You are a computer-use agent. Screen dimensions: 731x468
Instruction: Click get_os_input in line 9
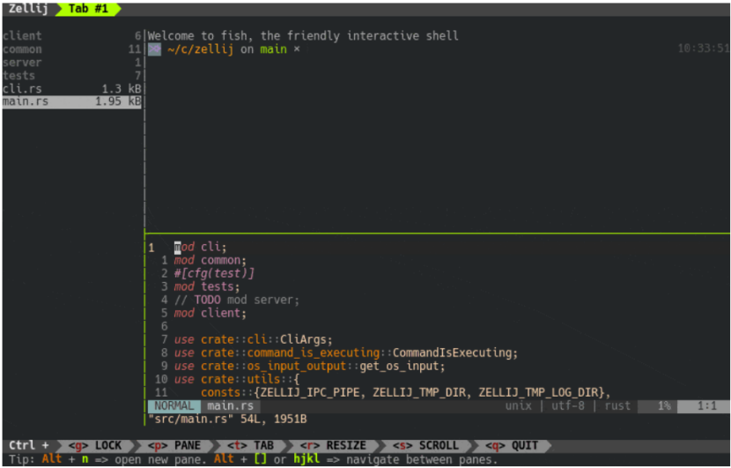pyautogui.click(x=399, y=367)
